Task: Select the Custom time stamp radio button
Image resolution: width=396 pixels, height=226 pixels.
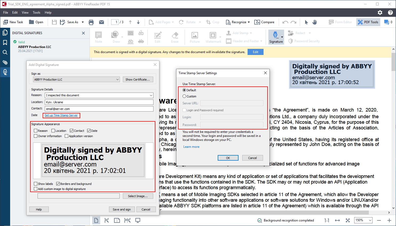Action: click(184, 96)
